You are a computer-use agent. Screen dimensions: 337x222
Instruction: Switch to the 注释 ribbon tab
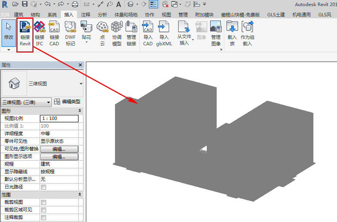(x=86, y=14)
